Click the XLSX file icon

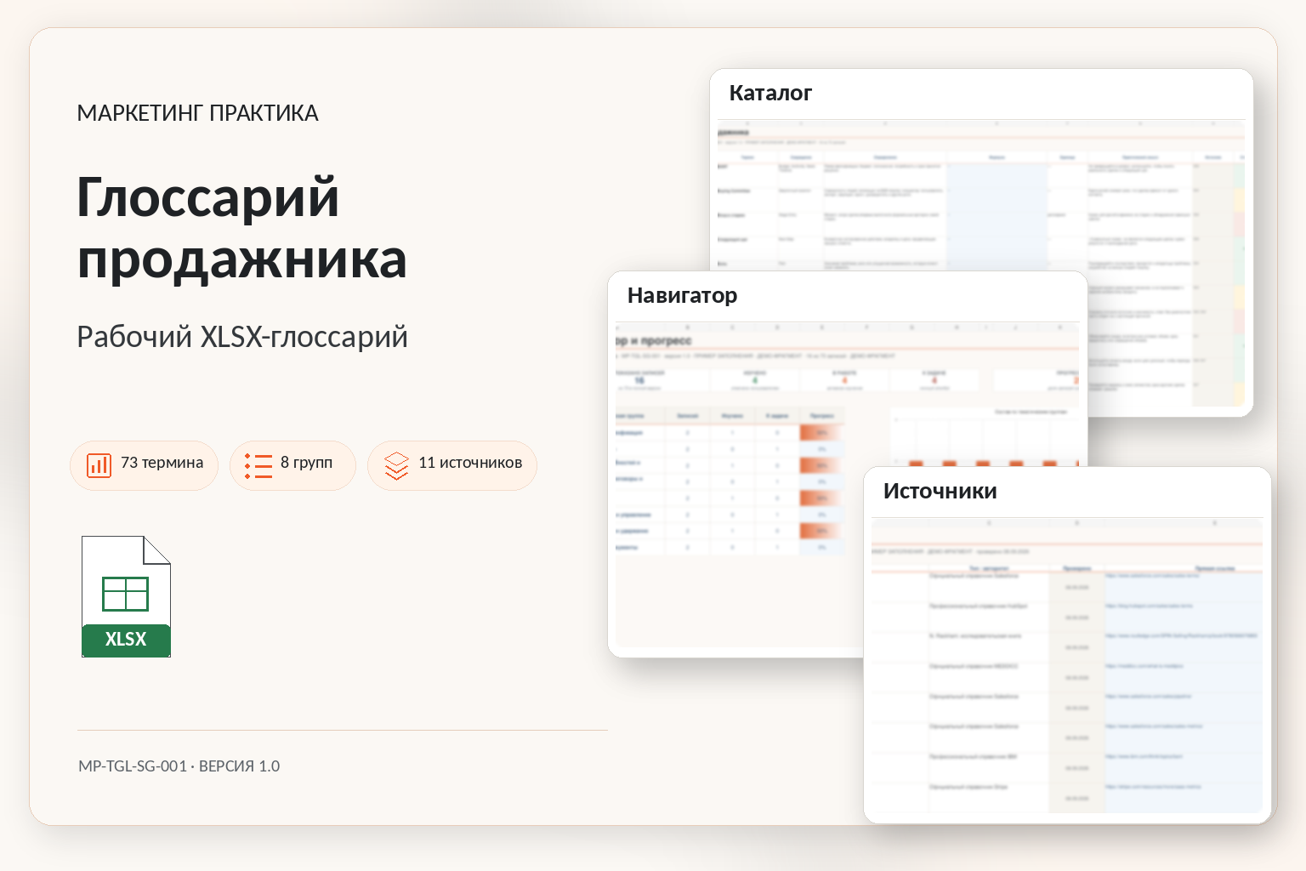click(x=126, y=596)
